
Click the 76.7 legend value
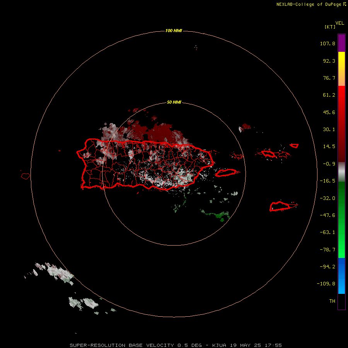[329, 78]
